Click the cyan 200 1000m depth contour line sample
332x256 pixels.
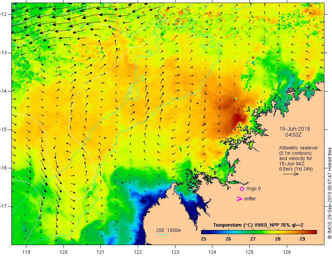(x=162, y=234)
